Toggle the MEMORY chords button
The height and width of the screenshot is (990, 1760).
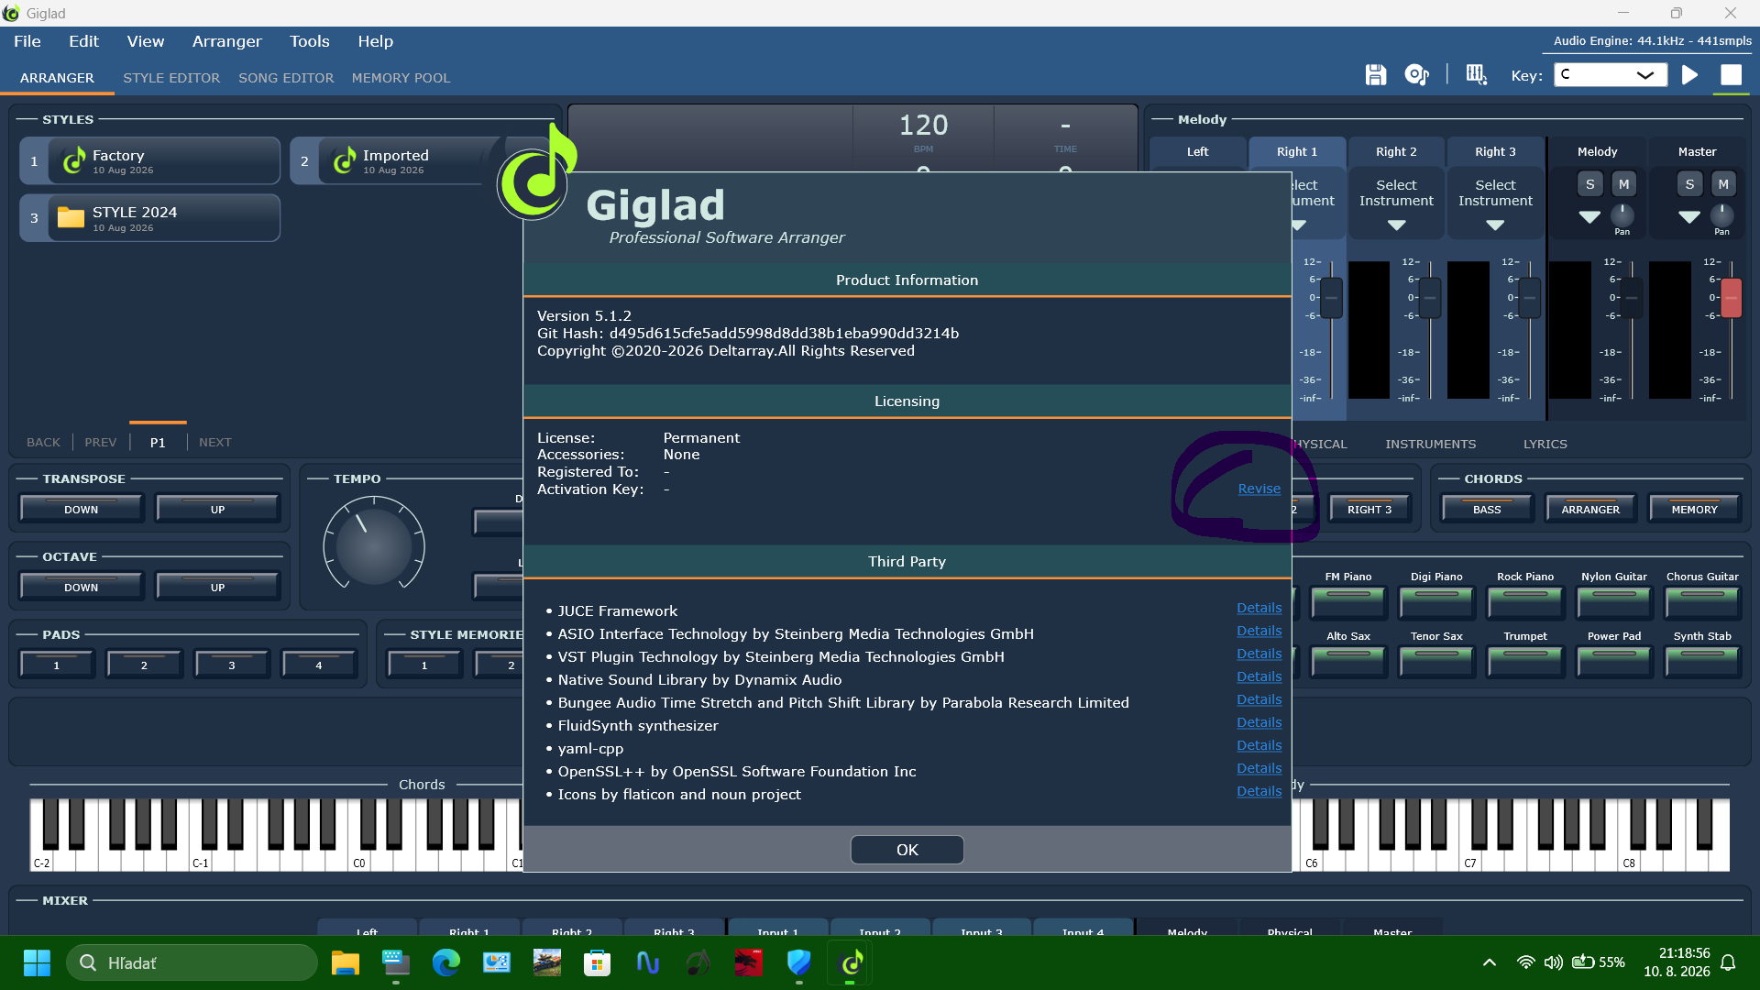click(x=1694, y=509)
